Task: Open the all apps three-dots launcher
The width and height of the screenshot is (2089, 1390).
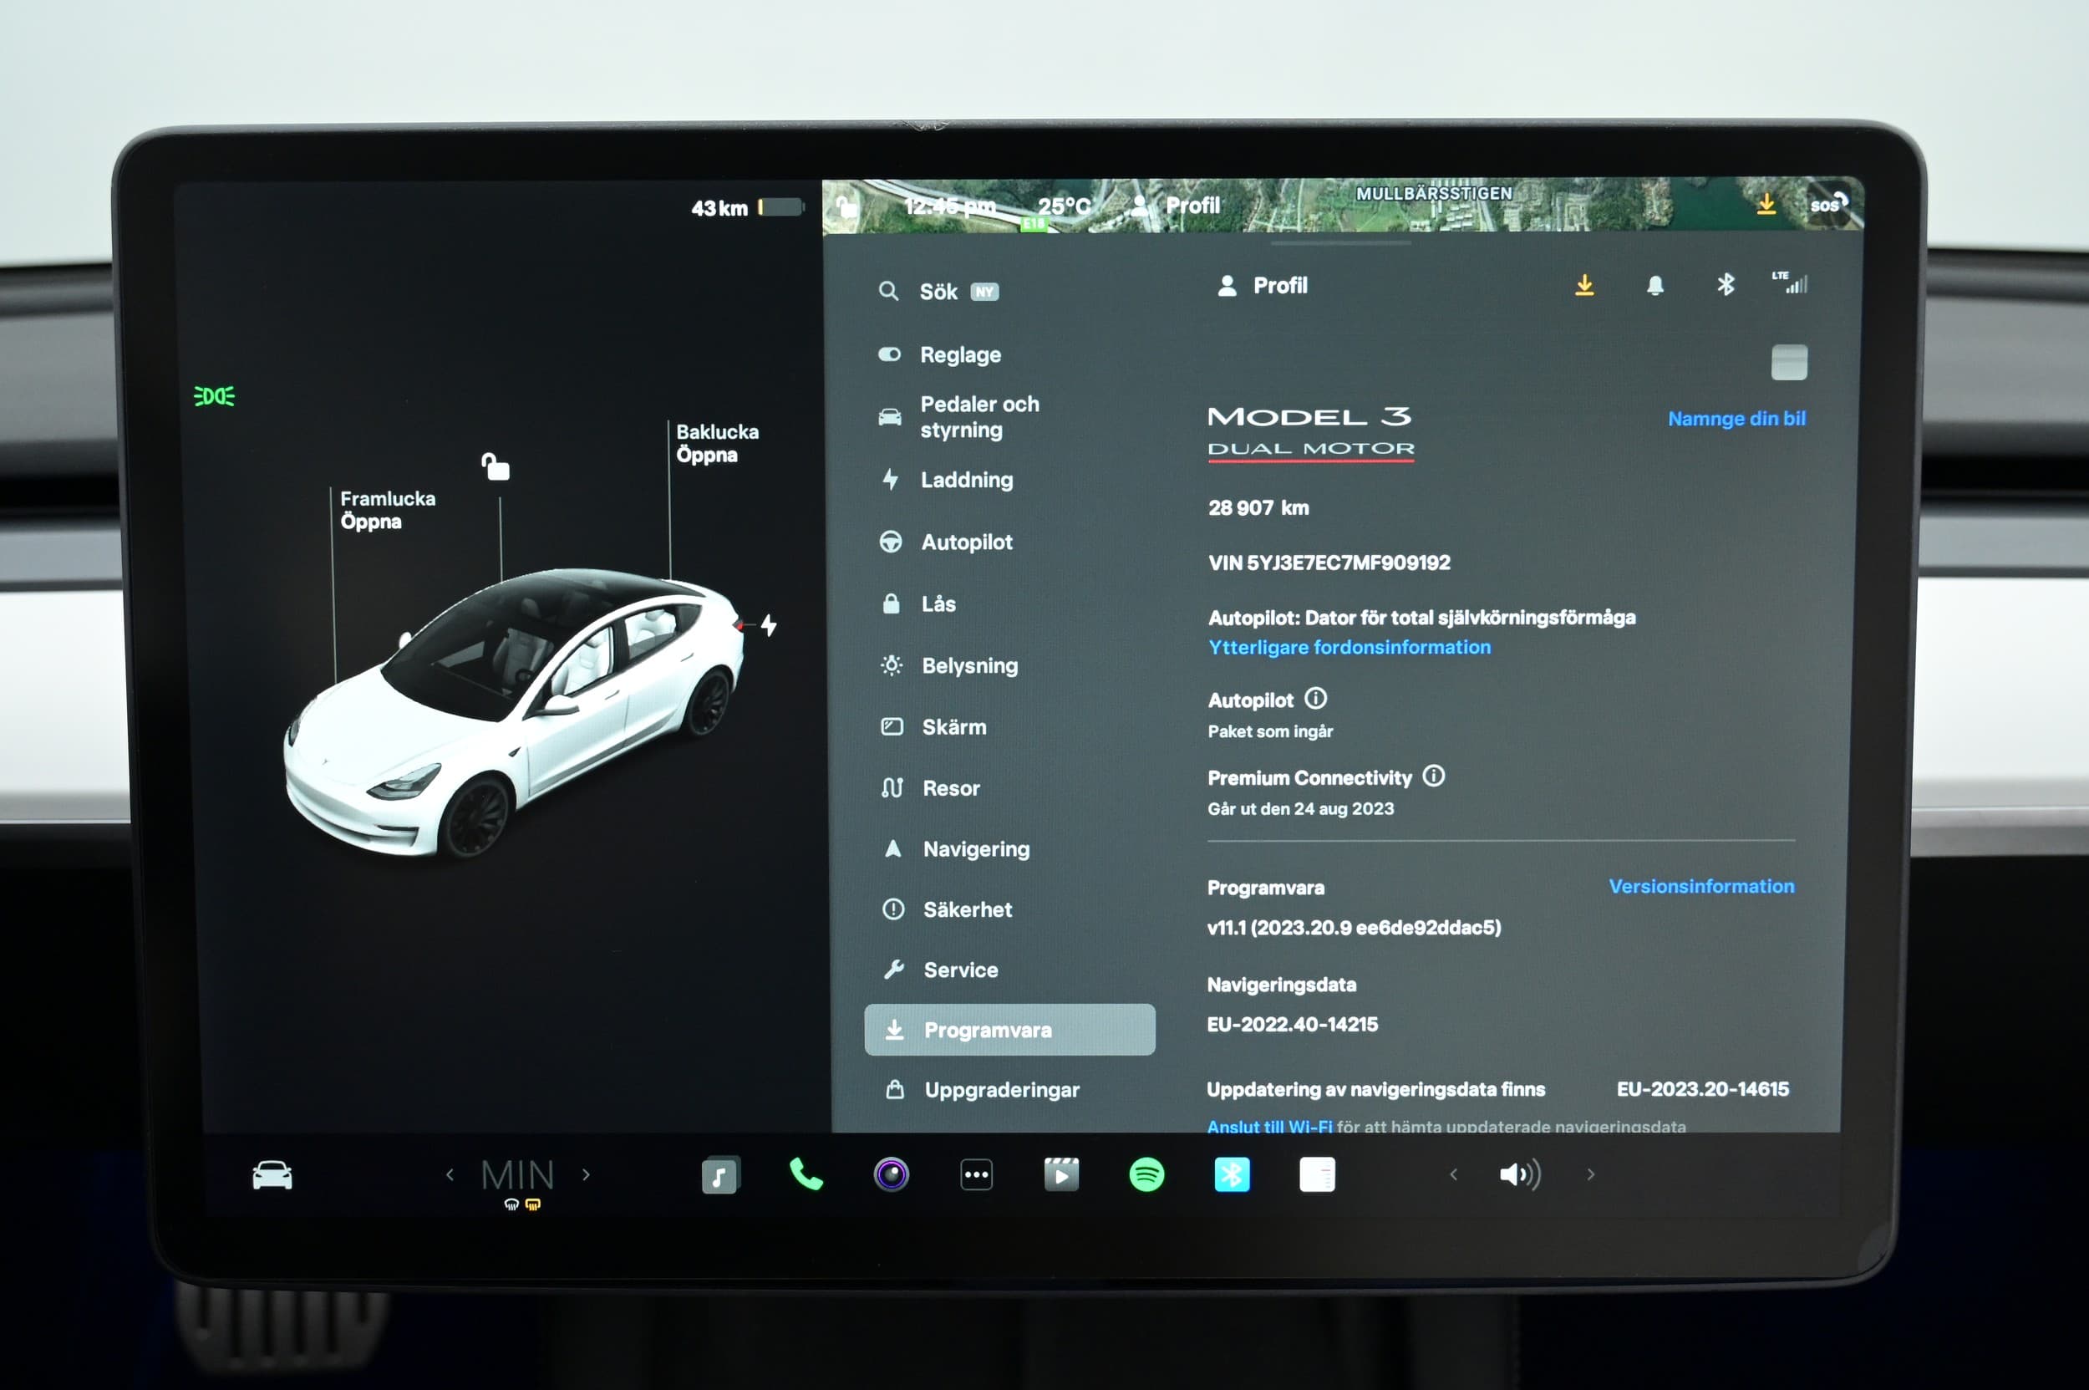Action: coord(976,1174)
